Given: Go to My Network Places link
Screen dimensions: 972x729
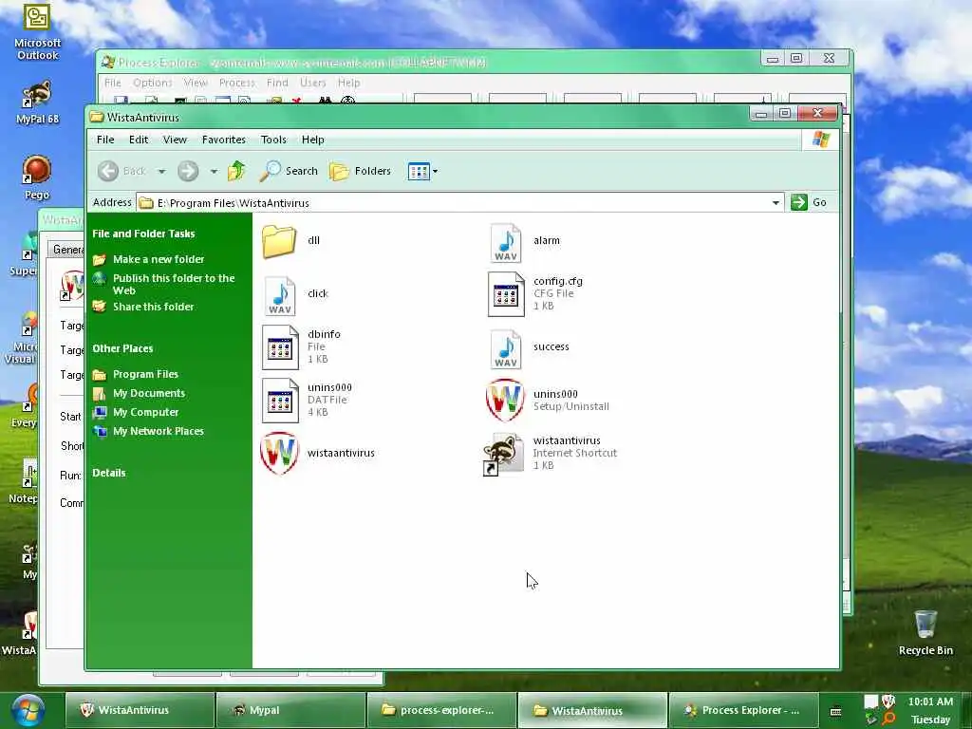Looking at the screenshot, I should [x=159, y=431].
